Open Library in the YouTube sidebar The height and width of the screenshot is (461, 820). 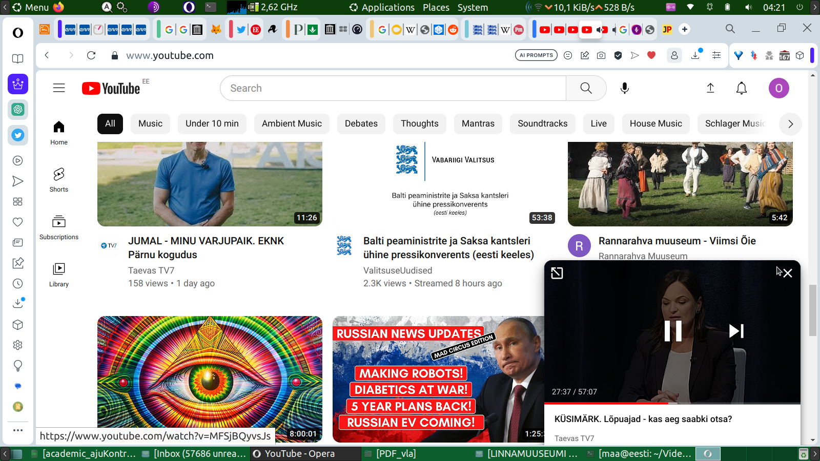click(x=59, y=275)
